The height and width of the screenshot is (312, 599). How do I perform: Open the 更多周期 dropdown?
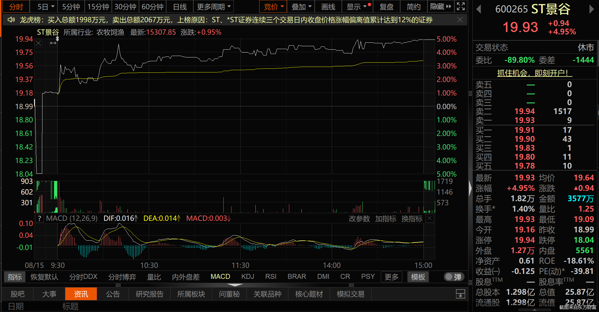214,7
